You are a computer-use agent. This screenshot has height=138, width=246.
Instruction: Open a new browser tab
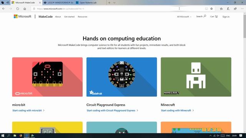tap(109, 3)
